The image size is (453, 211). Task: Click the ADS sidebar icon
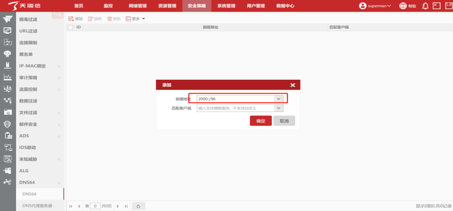tap(8, 136)
